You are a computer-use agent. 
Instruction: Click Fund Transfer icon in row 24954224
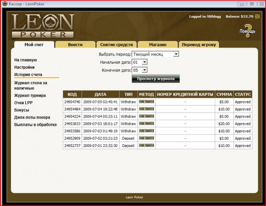click(x=146, y=116)
